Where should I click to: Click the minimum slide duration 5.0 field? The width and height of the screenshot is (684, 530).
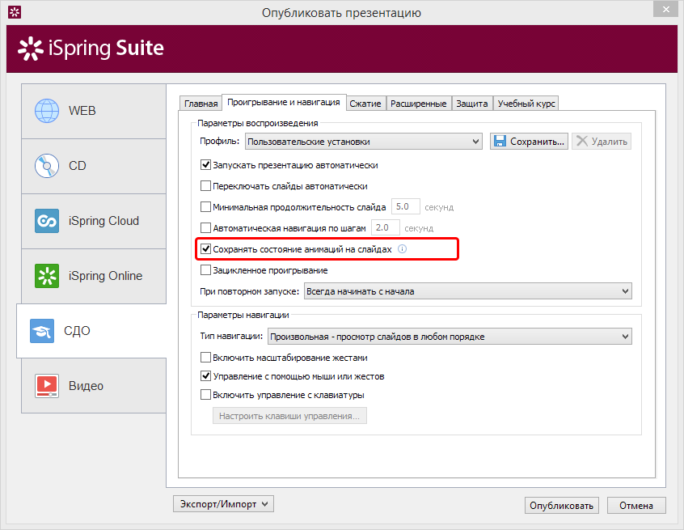tap(406, 206)
